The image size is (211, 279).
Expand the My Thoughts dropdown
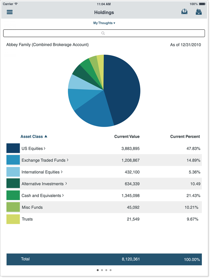tap(104, 23)
